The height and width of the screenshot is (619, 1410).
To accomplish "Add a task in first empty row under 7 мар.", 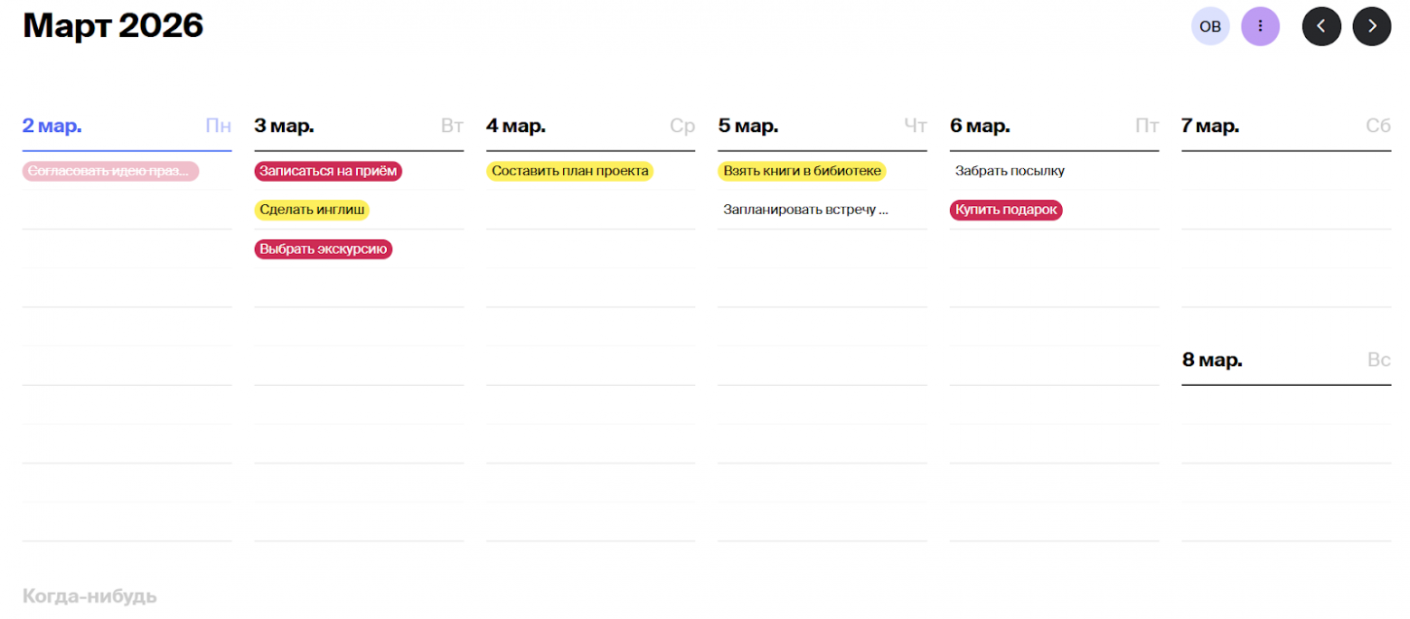I will 1285,171.
